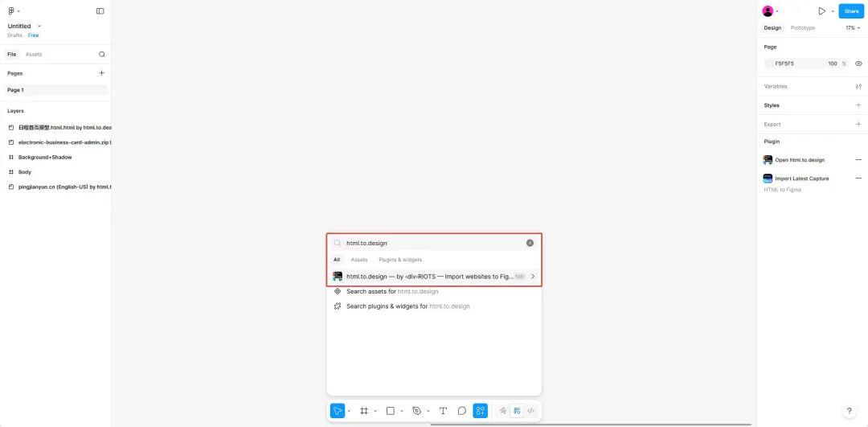Click the html.to.design plugin thumbnail icon
Screen dimensions: 868x427
[x=337, y=276]
